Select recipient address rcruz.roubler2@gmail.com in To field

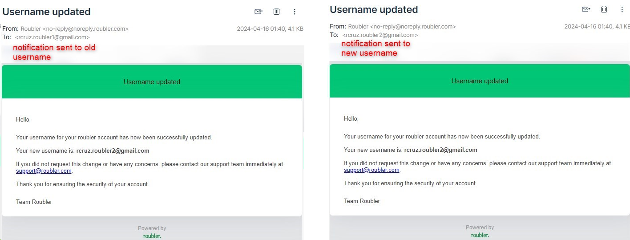pos(380,35)
